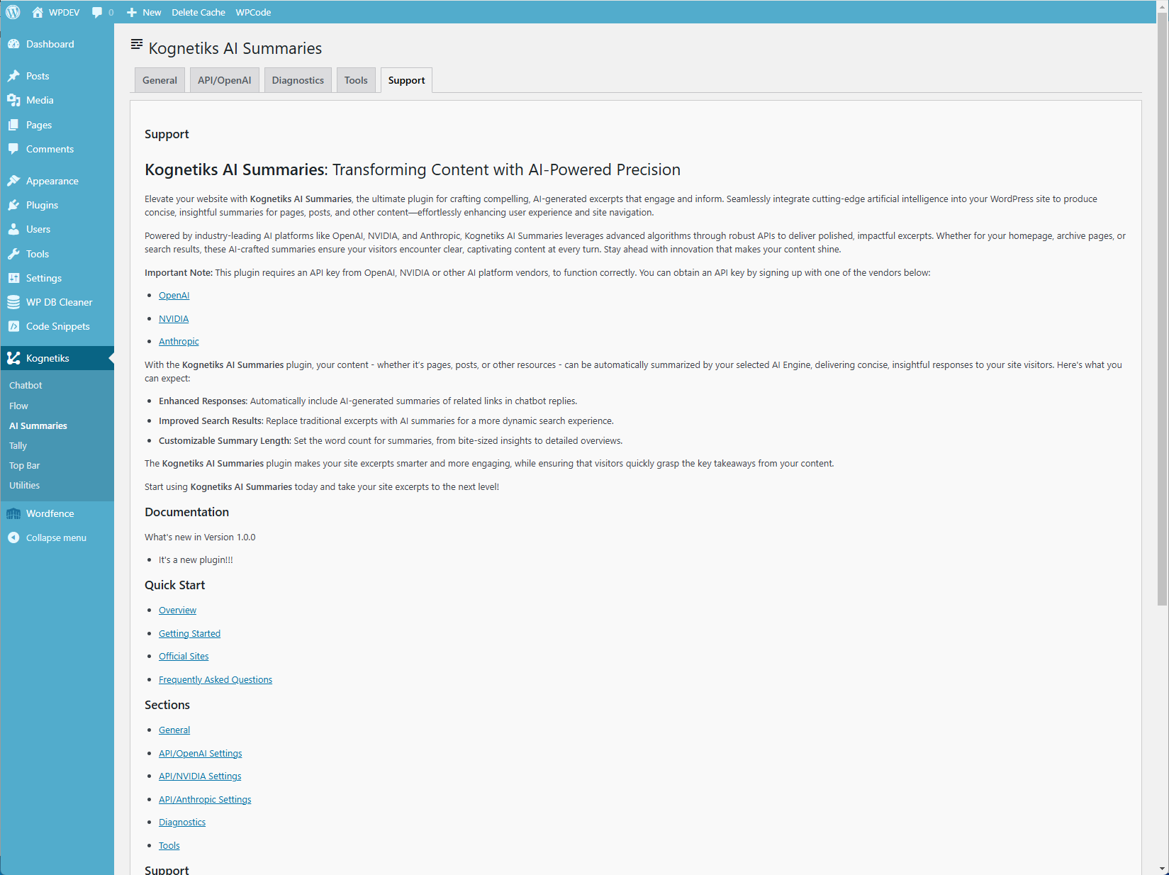Switch to the General tab
The width and height of the screenshot is (1169, 875).
tap(160, 80)
